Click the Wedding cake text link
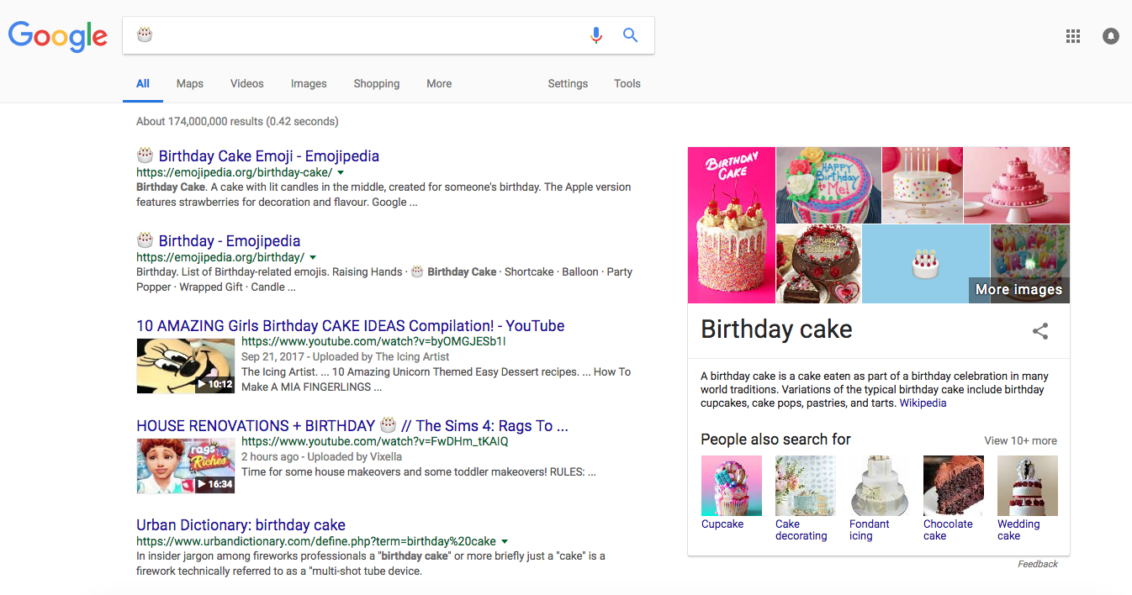The width and height of the screenshot is (1132, 595). pyautogui.click(x=1018, y=530)
